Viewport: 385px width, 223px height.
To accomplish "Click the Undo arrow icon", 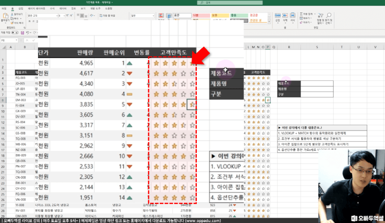I will click(x=27, y=33).
